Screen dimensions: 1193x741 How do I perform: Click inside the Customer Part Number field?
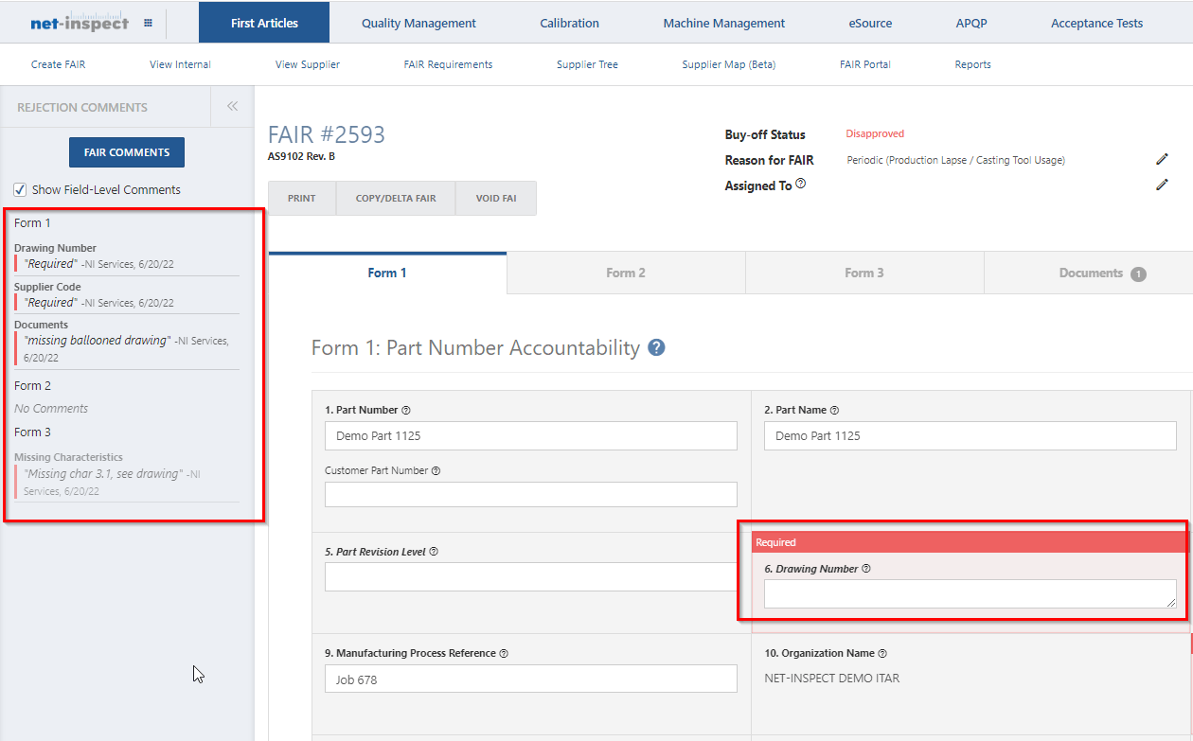pos(530,494)
